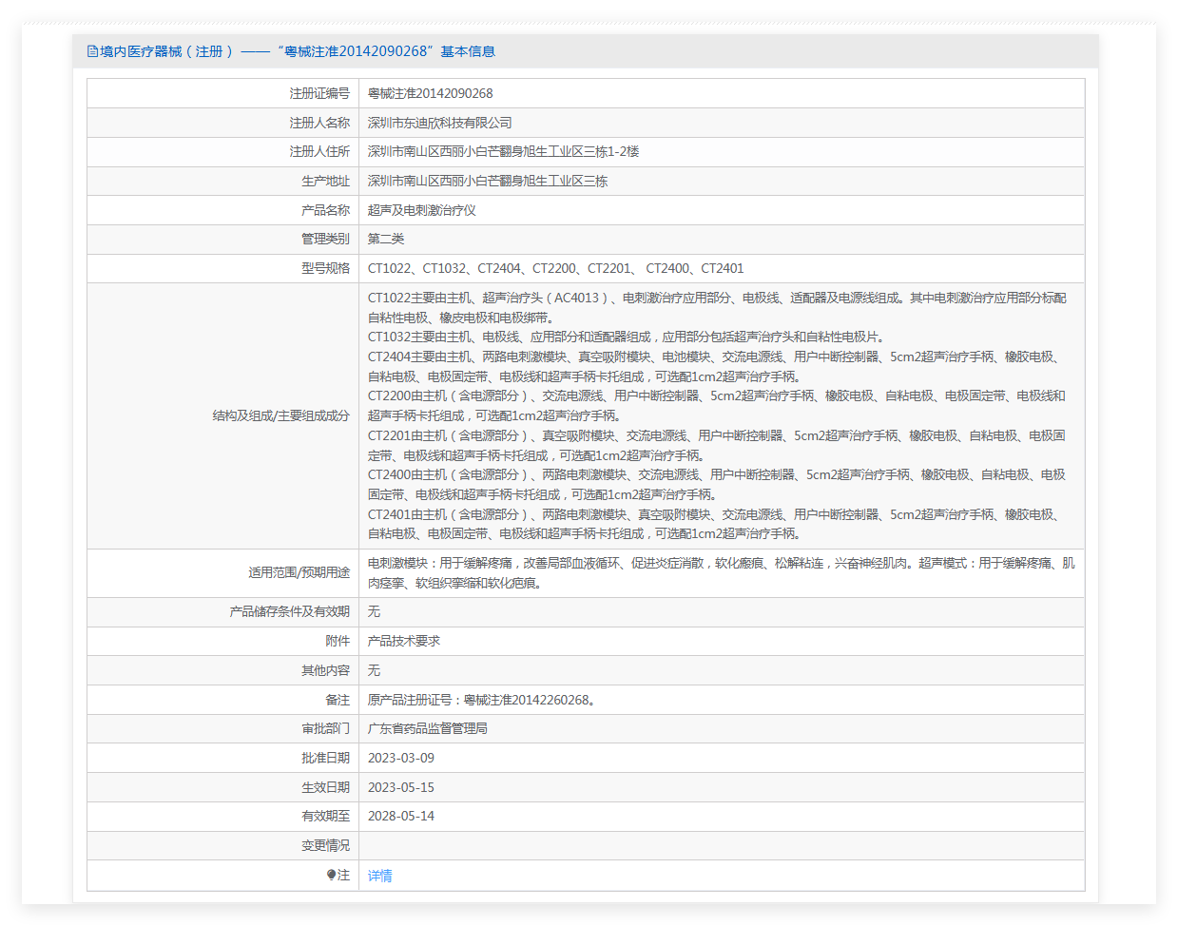The width and height of the screenshot is (1178, 926).
Task: Click the 适用范围/预期用途 label
Action: point(299,572)
